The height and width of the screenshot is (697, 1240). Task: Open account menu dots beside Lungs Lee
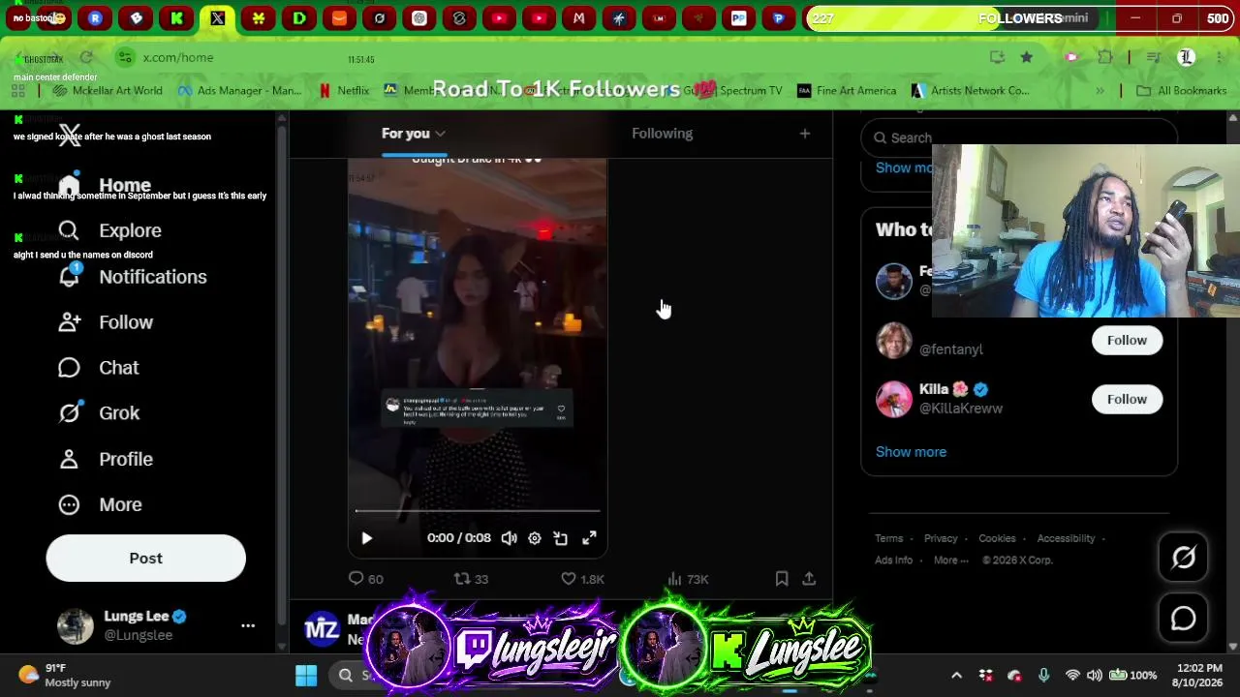[248, 625]
